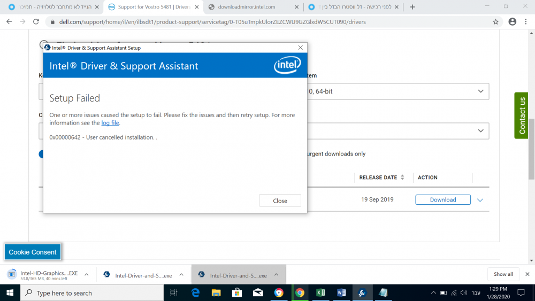Close the Intel Setup Failed dialog

[280, 201]
